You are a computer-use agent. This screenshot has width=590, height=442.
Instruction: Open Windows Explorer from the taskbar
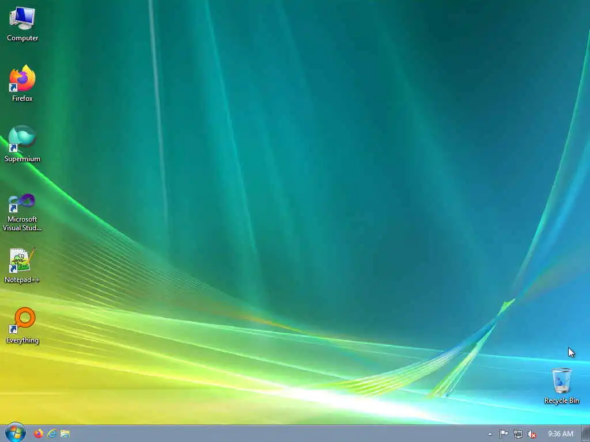[x=65, y=434]
